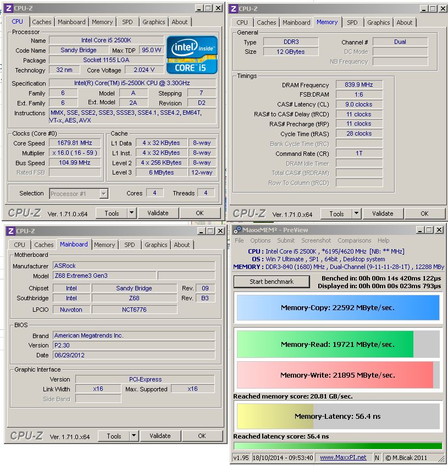
Task: Open the SPD tab in the Memory window
Action: click(352, 23)
